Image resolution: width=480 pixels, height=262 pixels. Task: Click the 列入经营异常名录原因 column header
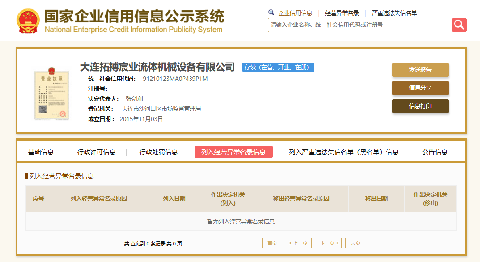[x=98, y=199]
